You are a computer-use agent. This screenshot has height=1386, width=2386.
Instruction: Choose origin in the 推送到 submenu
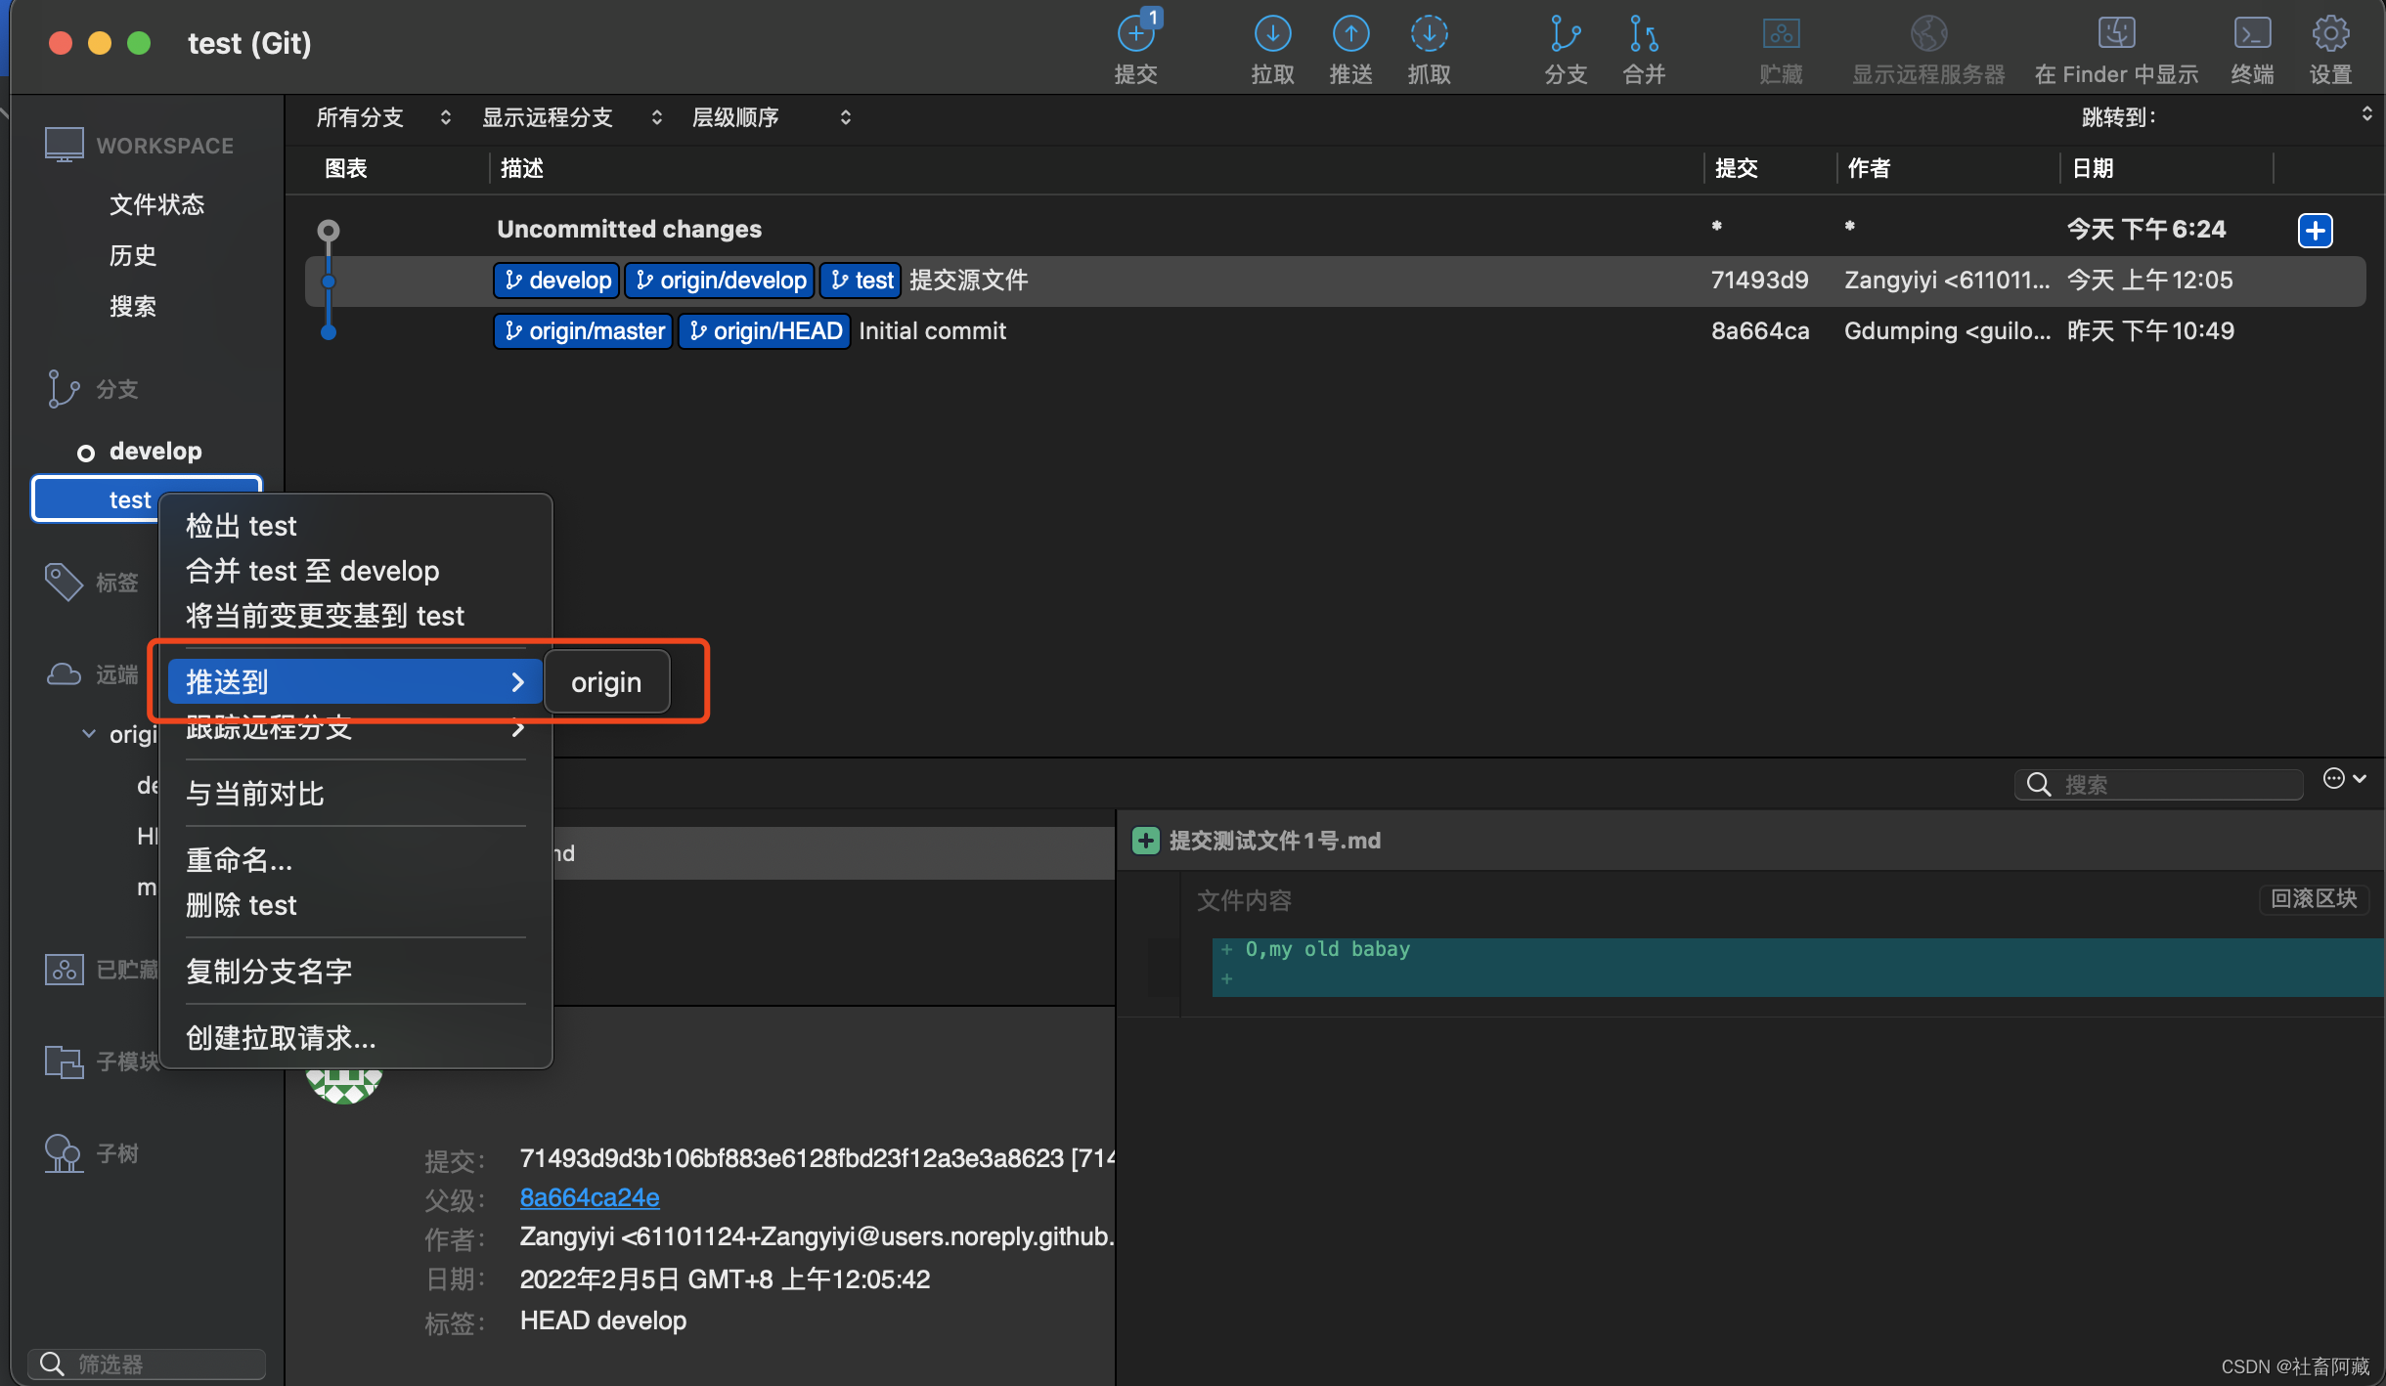point(606,682)
